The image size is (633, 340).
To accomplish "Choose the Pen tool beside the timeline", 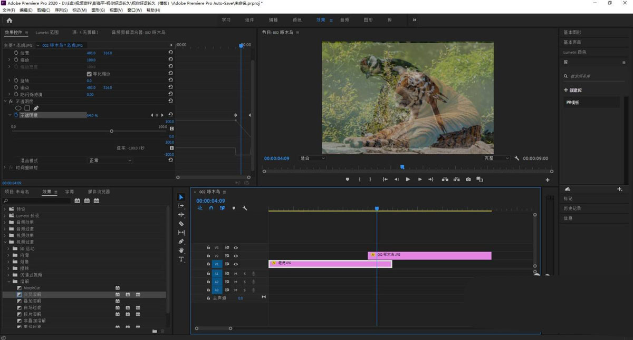I will (x=181, y=242).
